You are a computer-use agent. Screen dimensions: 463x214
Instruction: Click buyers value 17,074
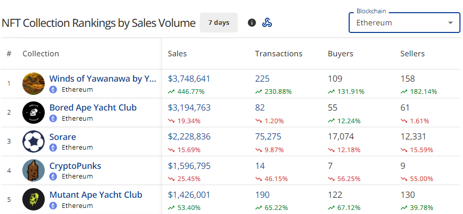point(341,136)
